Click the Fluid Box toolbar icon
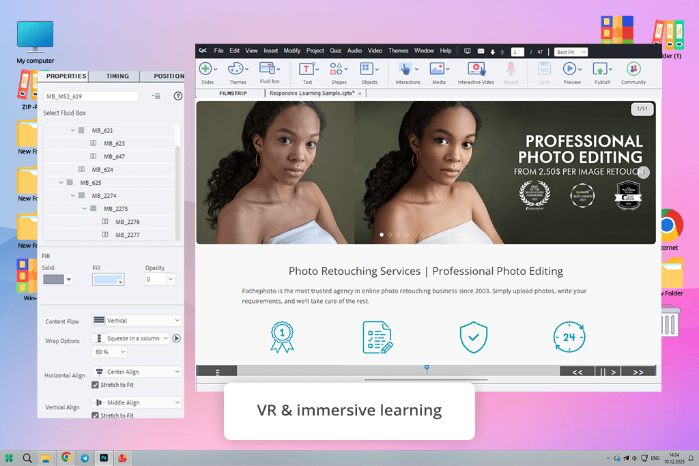The image size is (699, 466). 267,68
